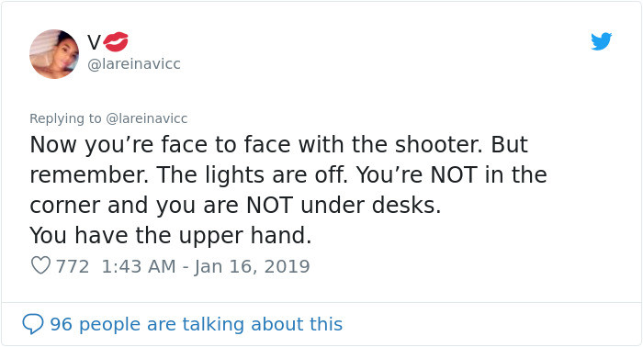Click the 772 likes count
Viewport: 643px width, 347px height.
pyautogui.click(x=73, y=266)
